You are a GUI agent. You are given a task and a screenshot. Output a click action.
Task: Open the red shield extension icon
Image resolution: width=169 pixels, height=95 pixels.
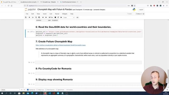click(x=154, y=6)
